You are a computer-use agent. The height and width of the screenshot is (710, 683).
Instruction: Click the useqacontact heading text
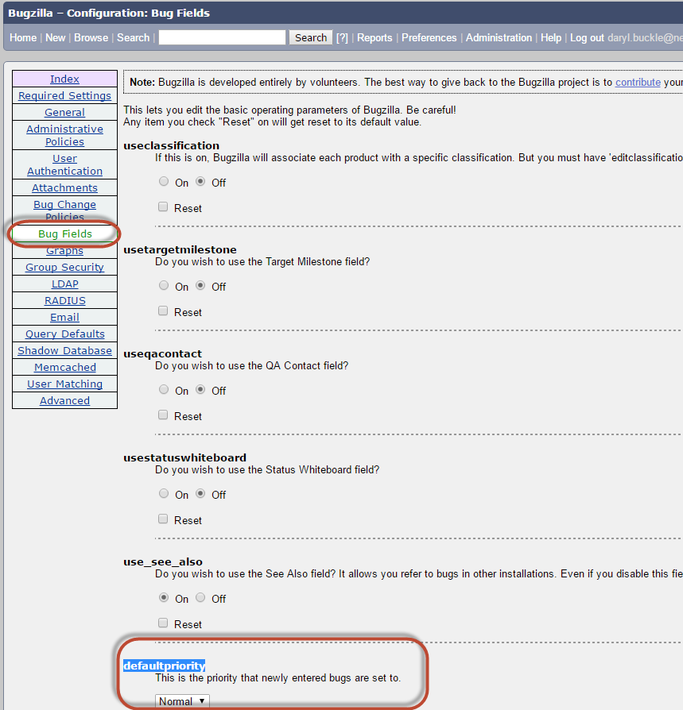(163, 353)
